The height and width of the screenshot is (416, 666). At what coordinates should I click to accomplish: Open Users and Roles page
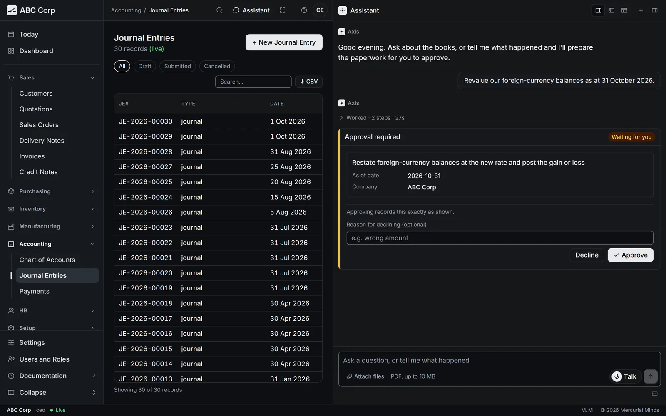(x=52, y=359)
